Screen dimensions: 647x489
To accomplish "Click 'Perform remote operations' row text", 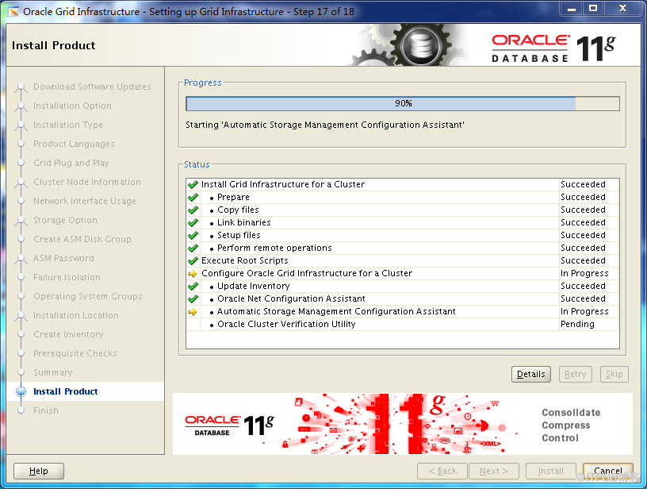I will tap(274, 248).
